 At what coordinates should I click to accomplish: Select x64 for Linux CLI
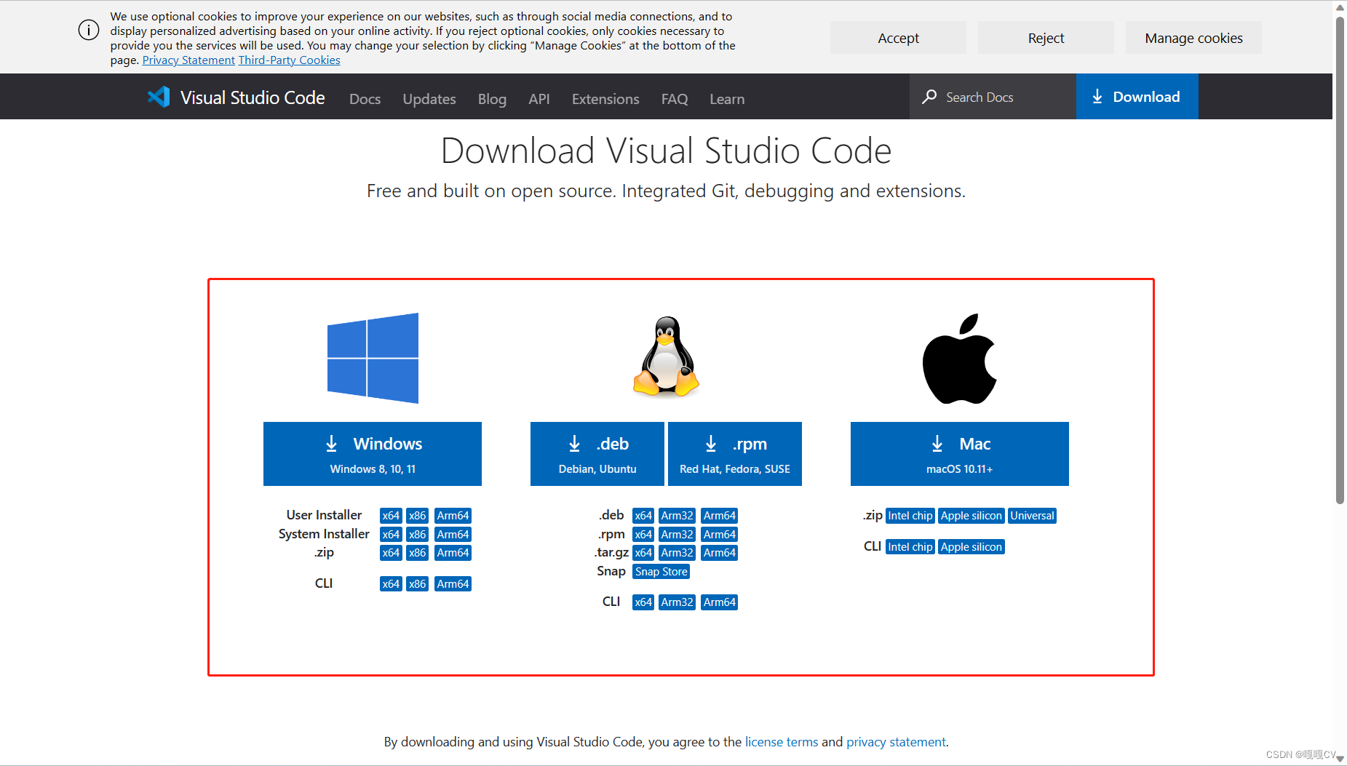click(643, 602)
